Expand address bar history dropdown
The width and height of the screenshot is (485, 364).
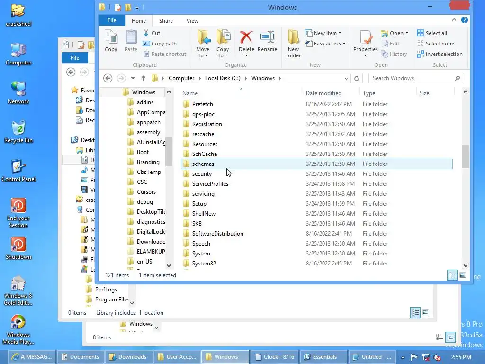[346, 78]
